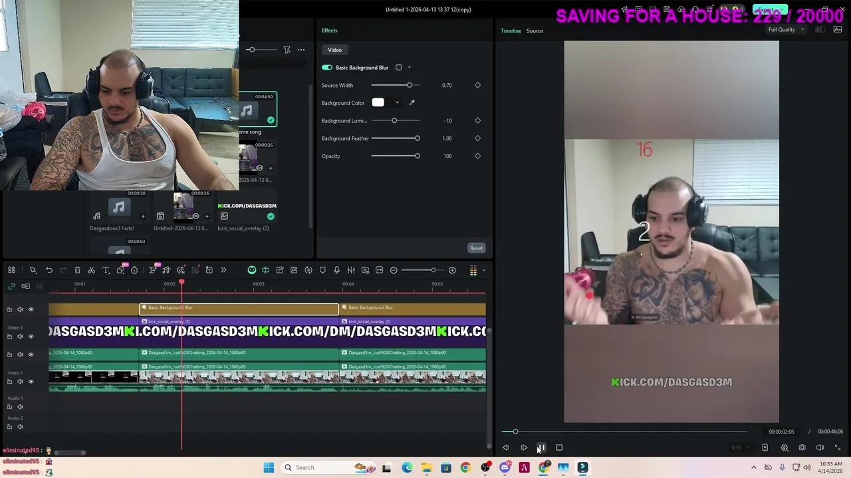Open the speed stopwatch tool

pos(134,270)
